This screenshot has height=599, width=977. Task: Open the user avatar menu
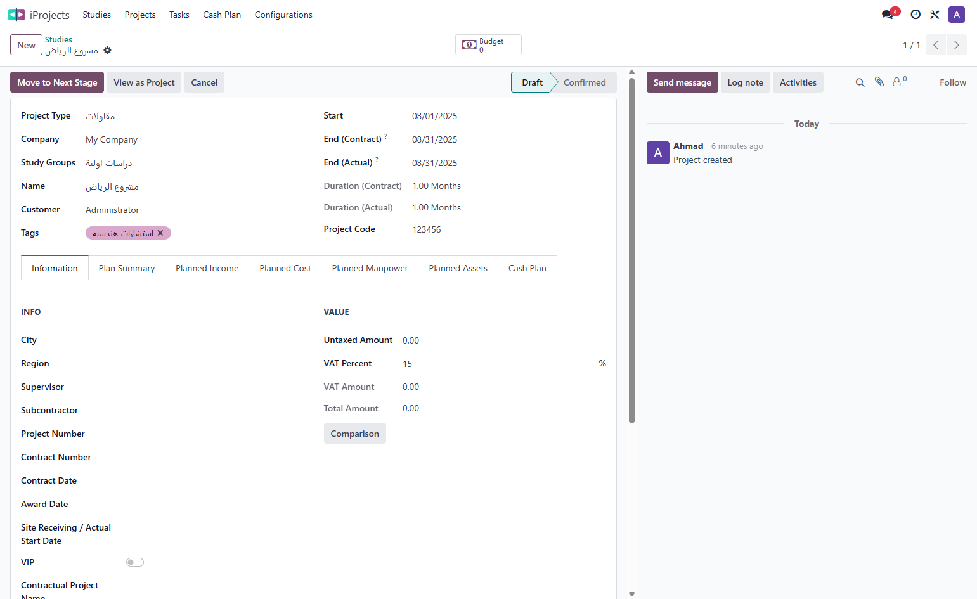957,15
